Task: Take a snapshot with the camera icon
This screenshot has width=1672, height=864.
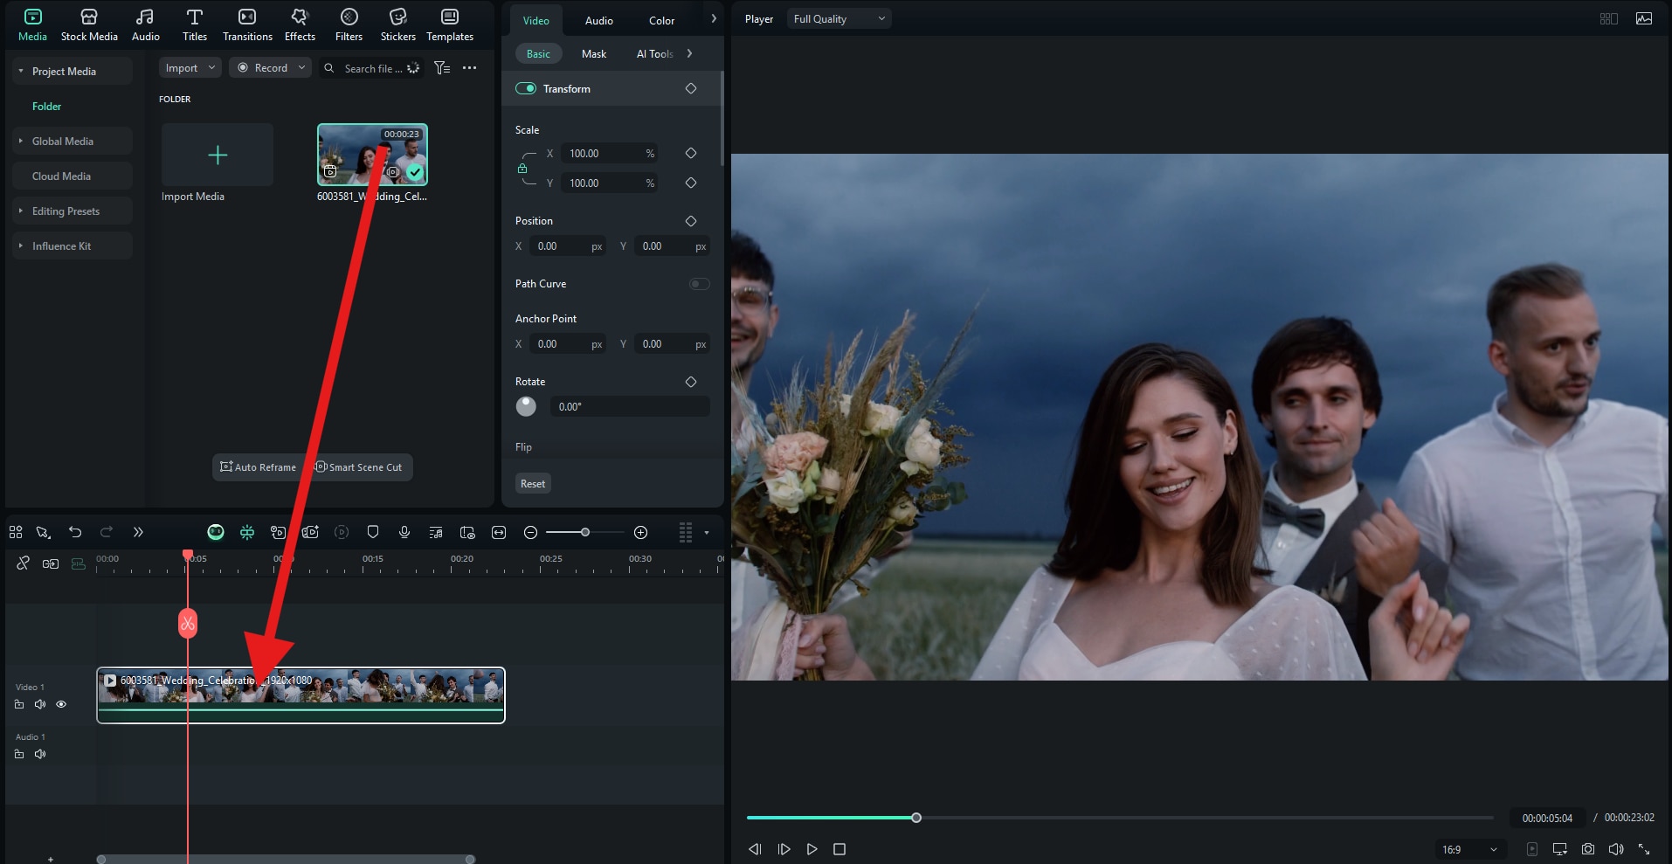Action: pos(1587,848)
